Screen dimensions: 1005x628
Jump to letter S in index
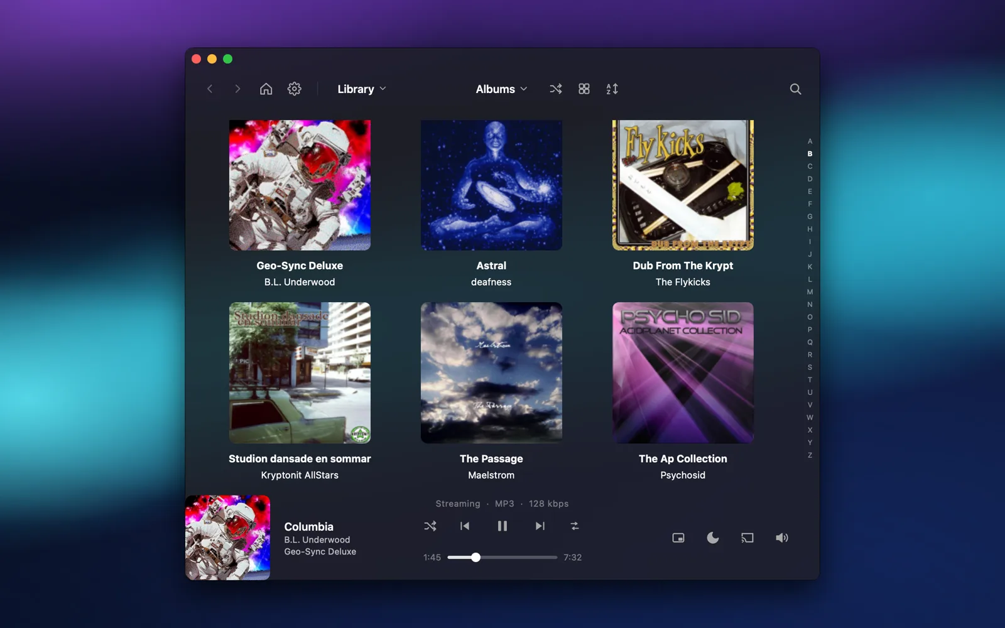pyautogui.click(x=810, y=367)
